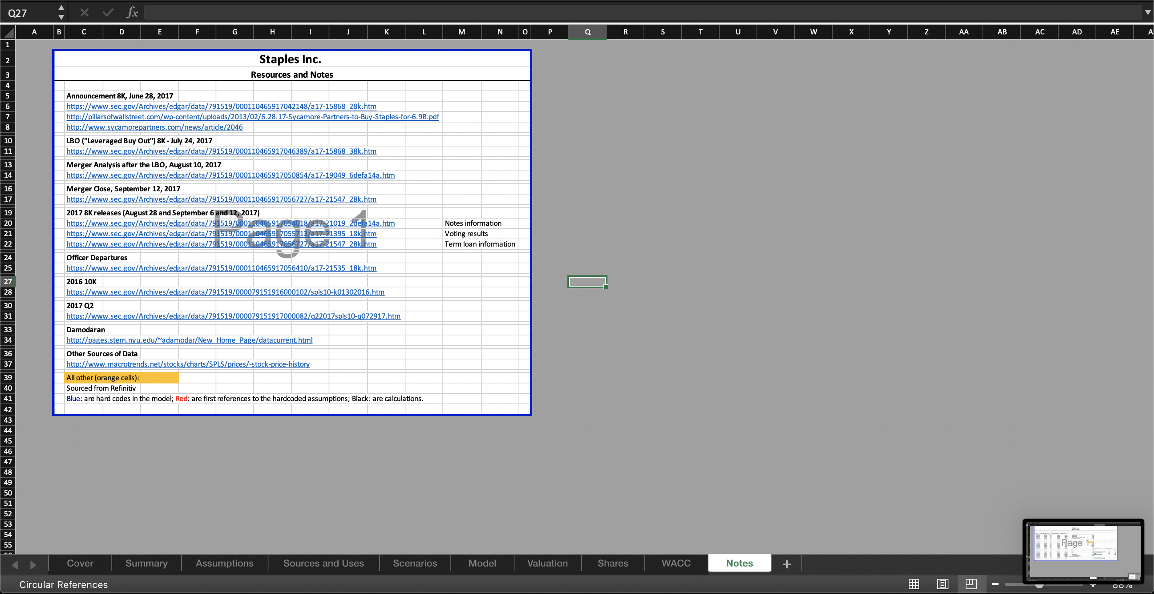This screenshot has width=1154, height=594.
Task: Open the a17-15868_28k.htm announcement 8K link
Action: tap(221, 106)
